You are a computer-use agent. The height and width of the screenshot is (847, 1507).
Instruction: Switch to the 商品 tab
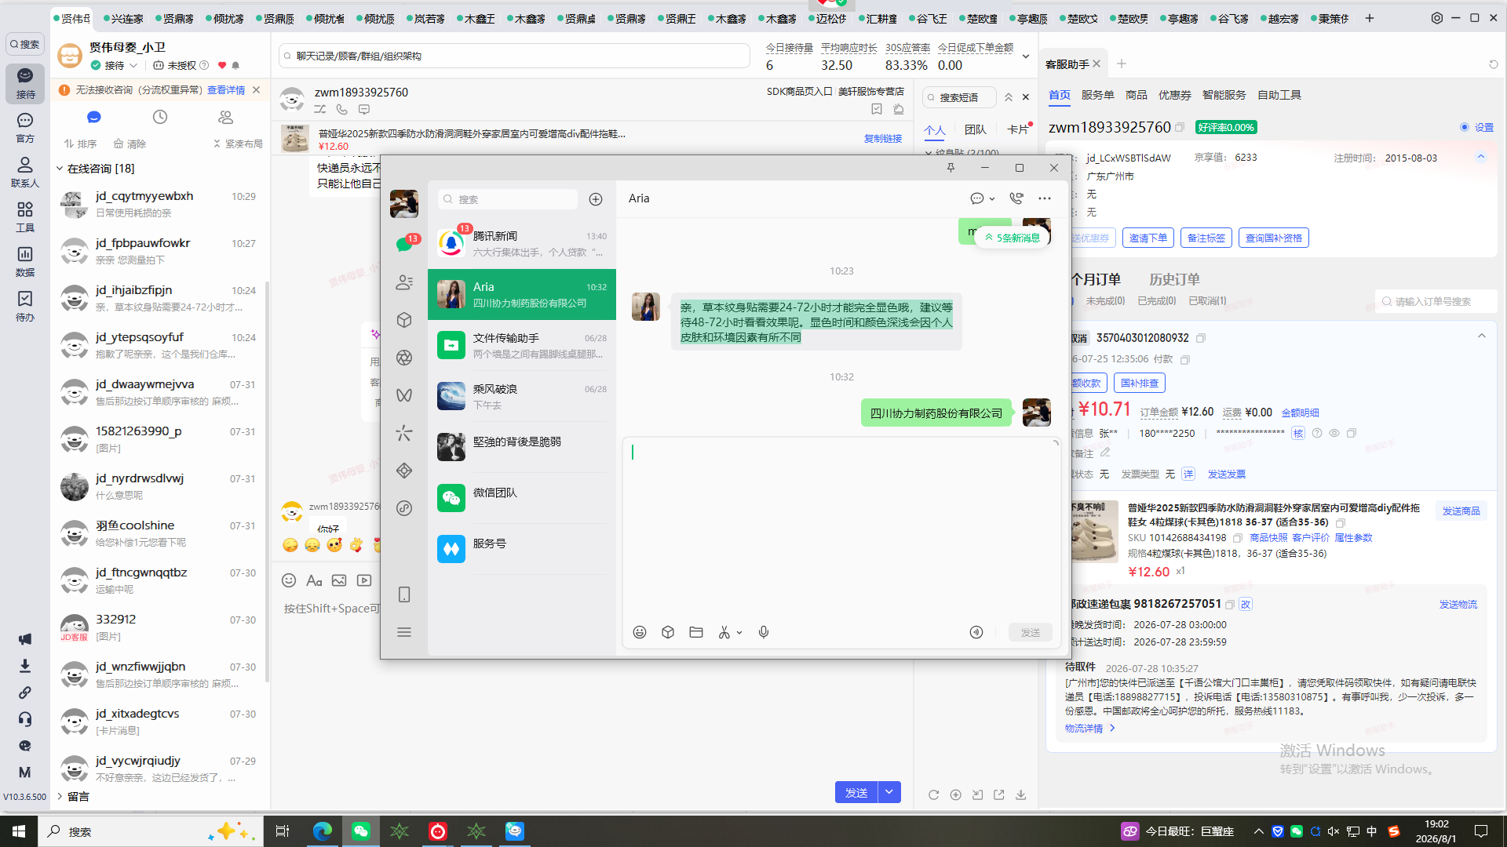pyautogui.click(x=1136, y=95)
